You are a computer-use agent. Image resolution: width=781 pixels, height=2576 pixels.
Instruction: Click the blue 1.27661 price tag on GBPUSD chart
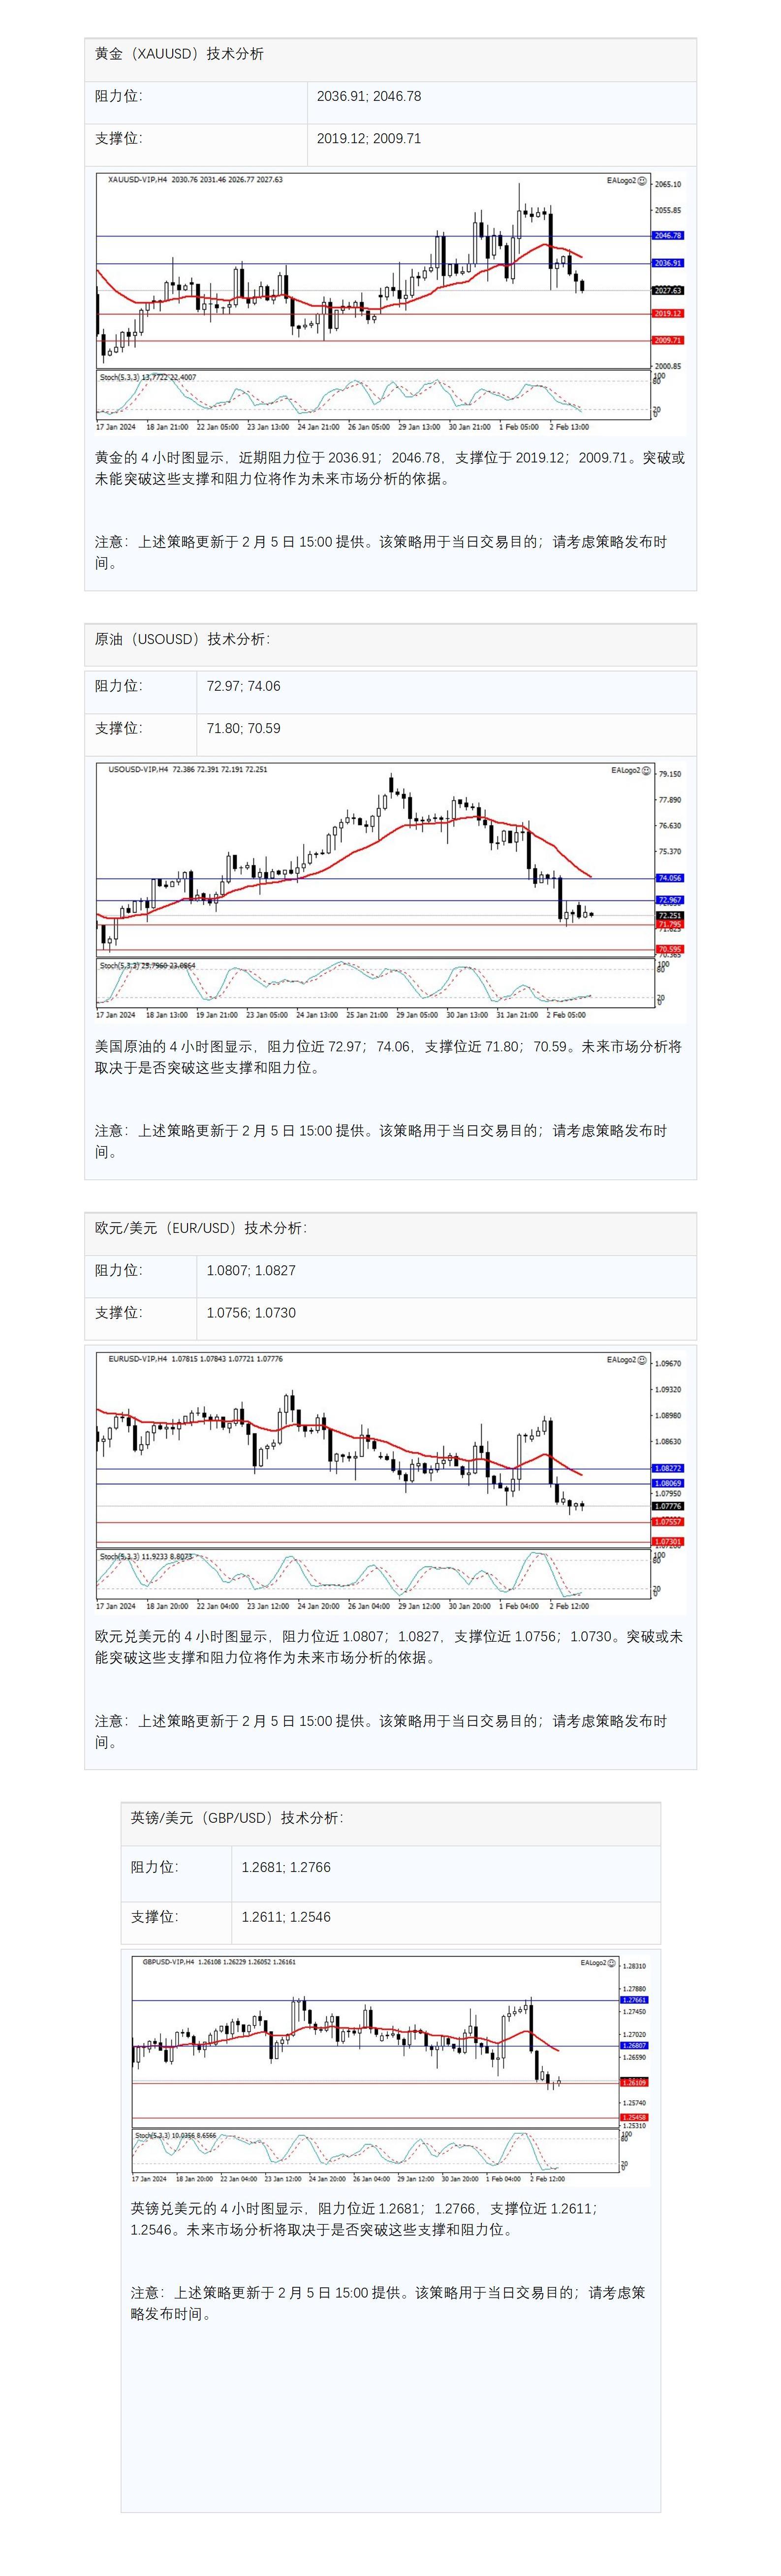pyautogui.click(x=635, y=2000)
